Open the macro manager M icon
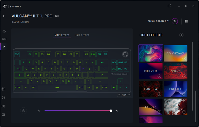 click(x=4, y=89)
